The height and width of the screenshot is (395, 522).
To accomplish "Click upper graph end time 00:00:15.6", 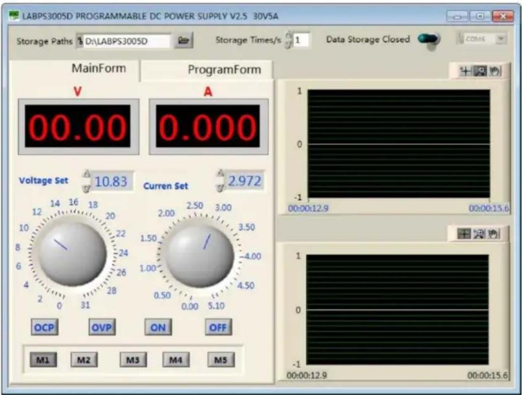I will [x=489, y=209].
